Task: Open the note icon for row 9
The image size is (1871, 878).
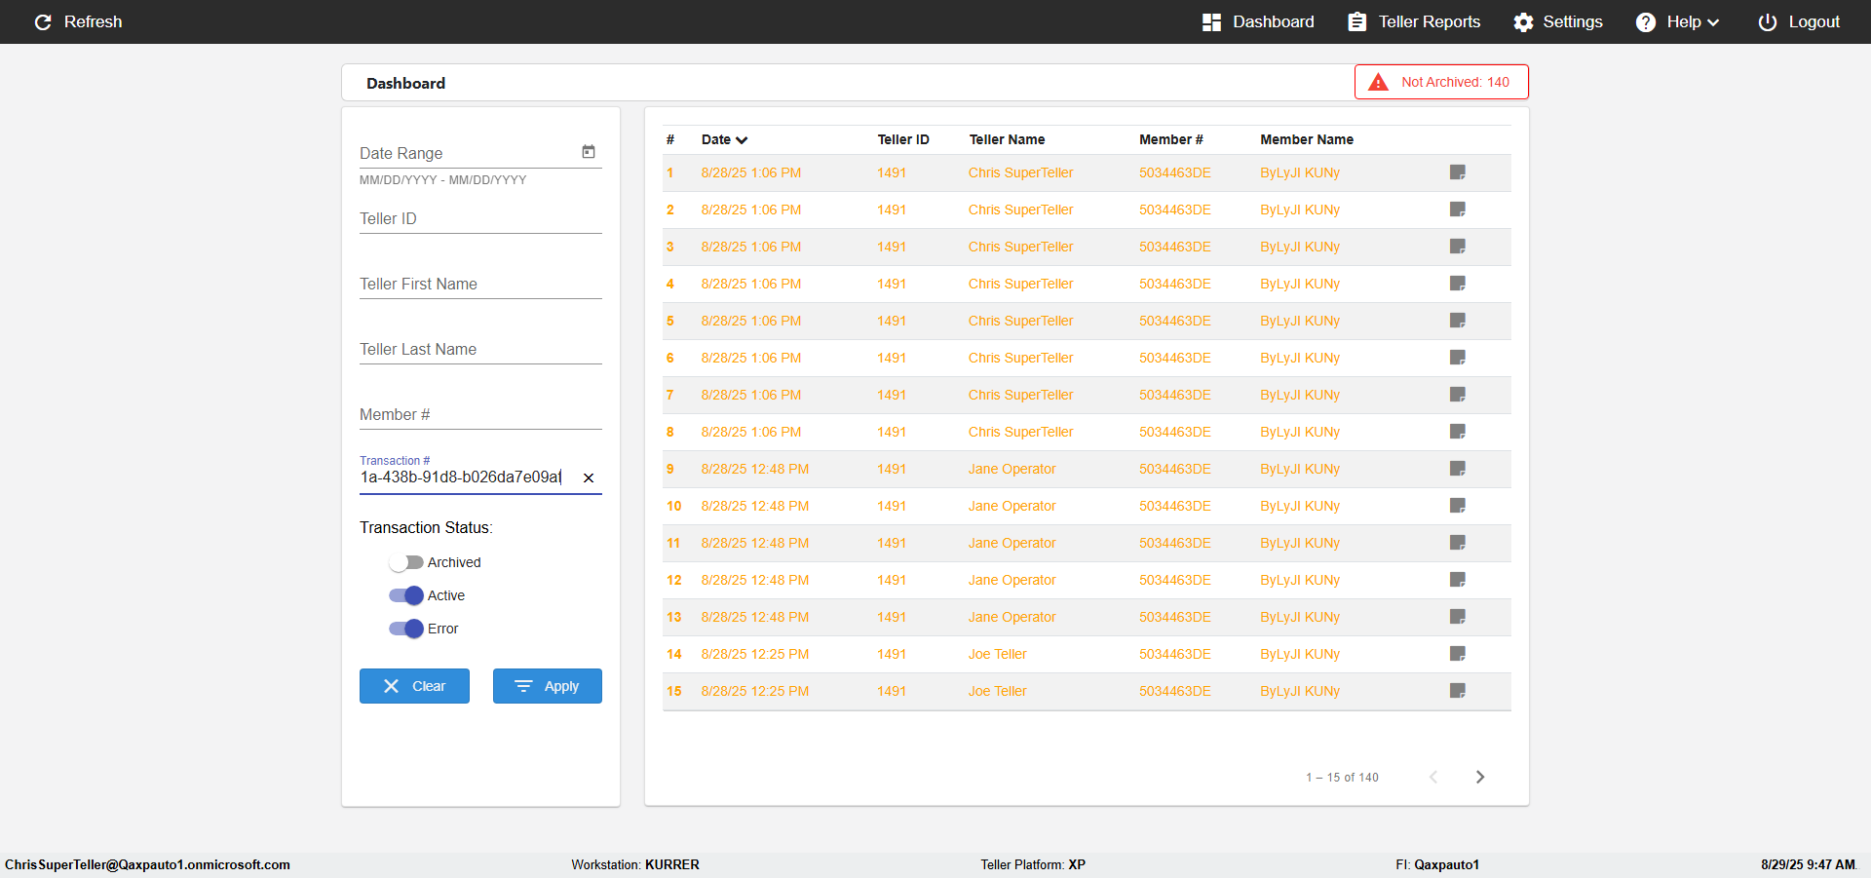Action: [x=1458, y=469]
